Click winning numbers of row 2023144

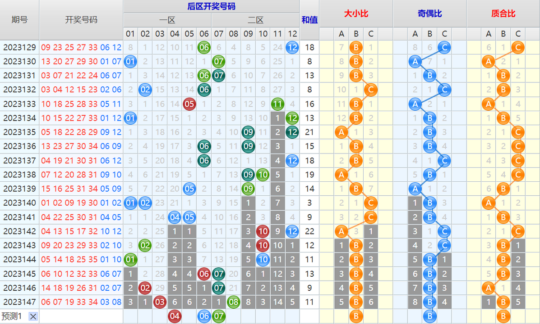coord(81,259)
